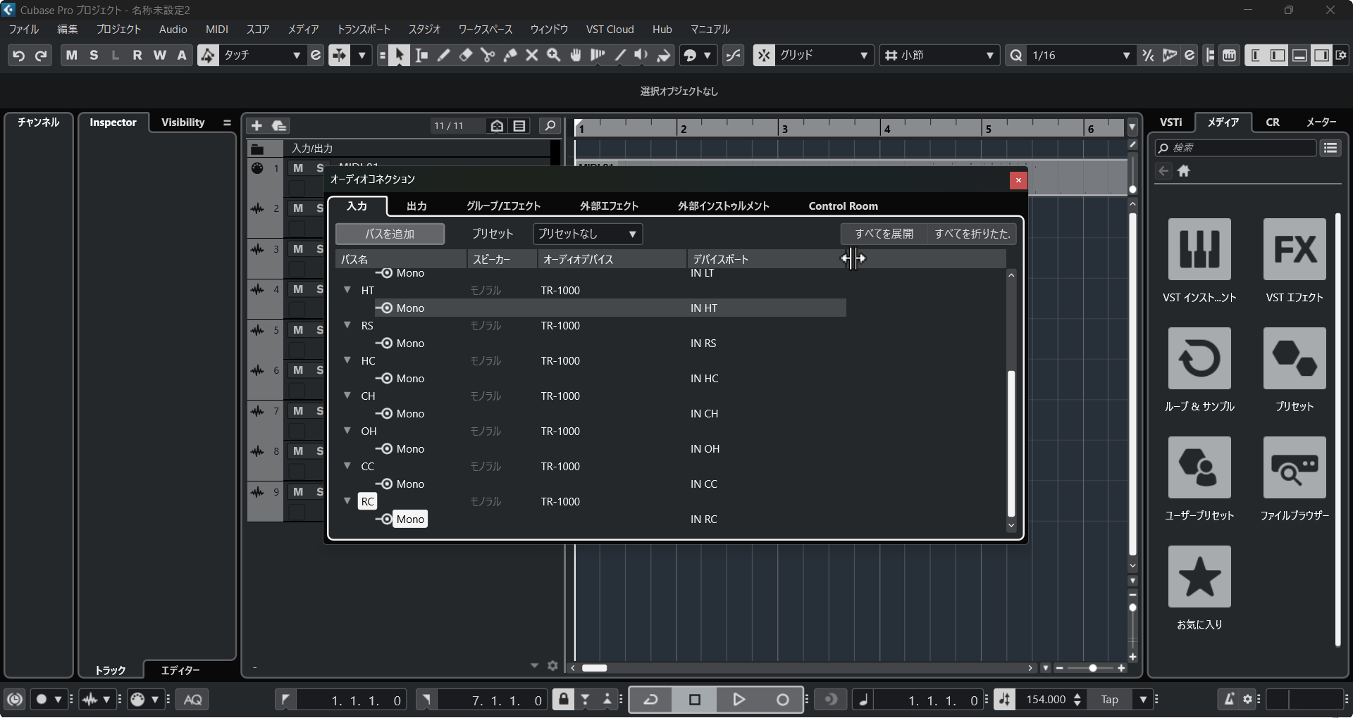1353x718 pixels.
Task: Open Loops & Samples browser tile
Action: [1199, 359]
